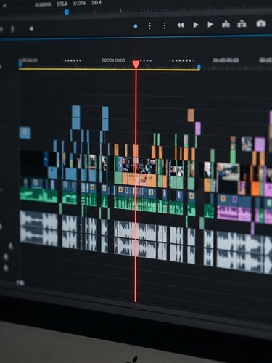Screen dimensions: 272x363
Task: Click the blue out-point handle at work area end
Action: click(199, 67)
